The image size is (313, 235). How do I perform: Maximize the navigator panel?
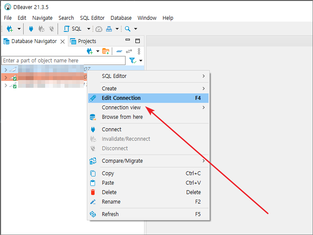click(x=138, y=41)
